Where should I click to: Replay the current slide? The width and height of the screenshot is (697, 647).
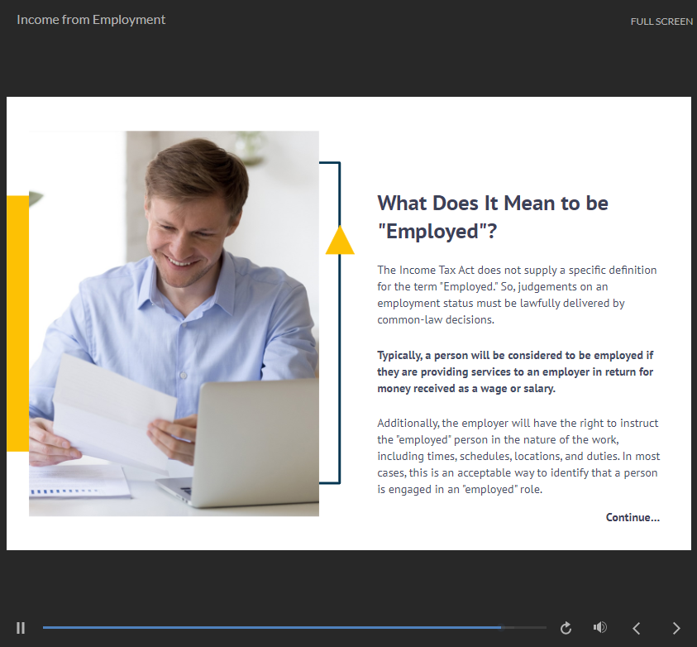566,628
